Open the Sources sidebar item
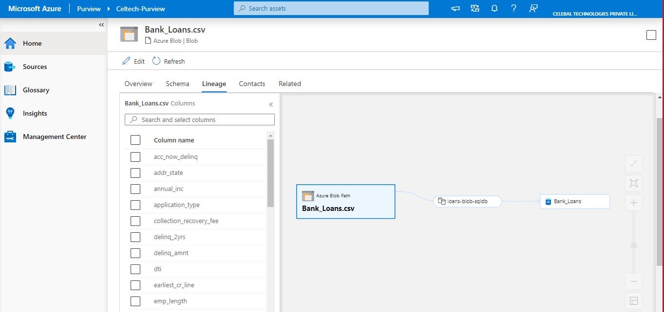This screenshot has width=664, height=312. (x=54, y=67)
